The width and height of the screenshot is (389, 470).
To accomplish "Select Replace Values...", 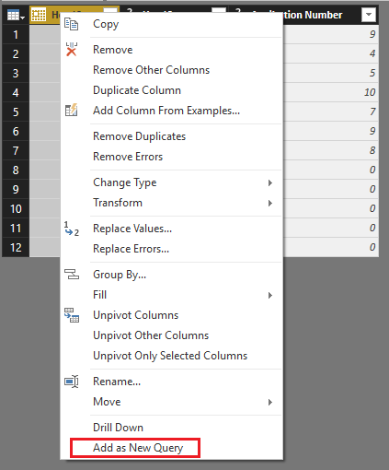I will [132, 229].
